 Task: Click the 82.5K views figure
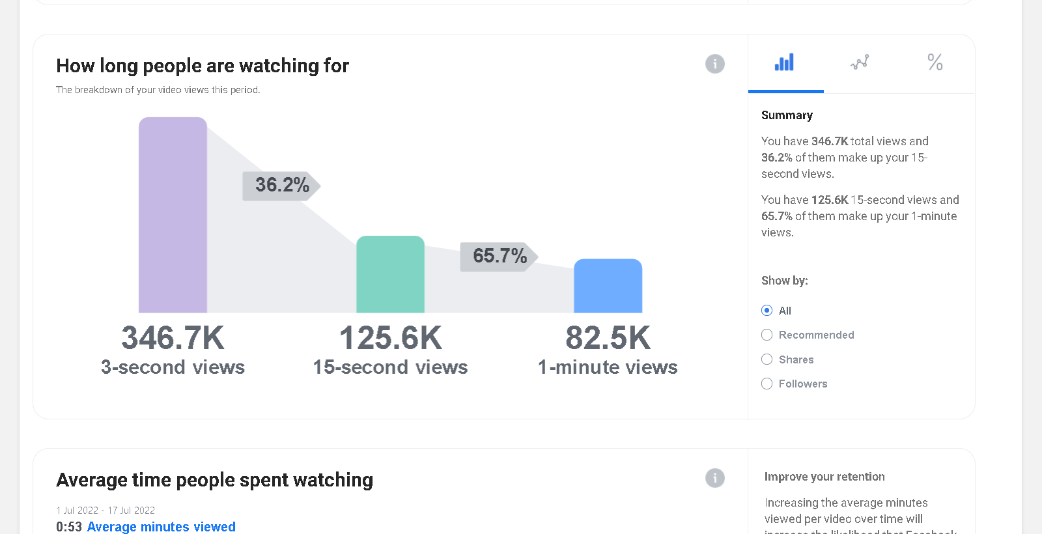[x=608, y=338]
